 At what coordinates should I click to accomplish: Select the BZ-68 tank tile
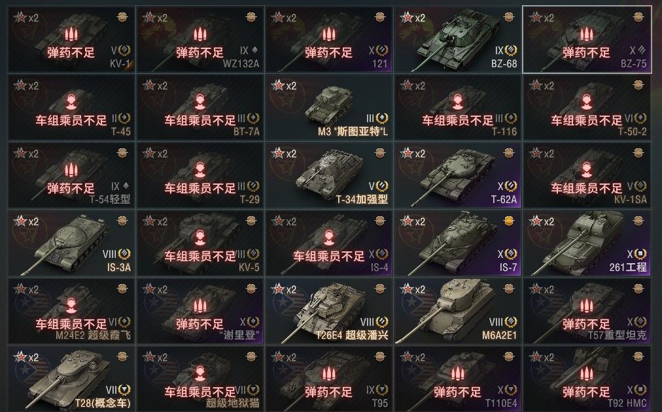457,40
